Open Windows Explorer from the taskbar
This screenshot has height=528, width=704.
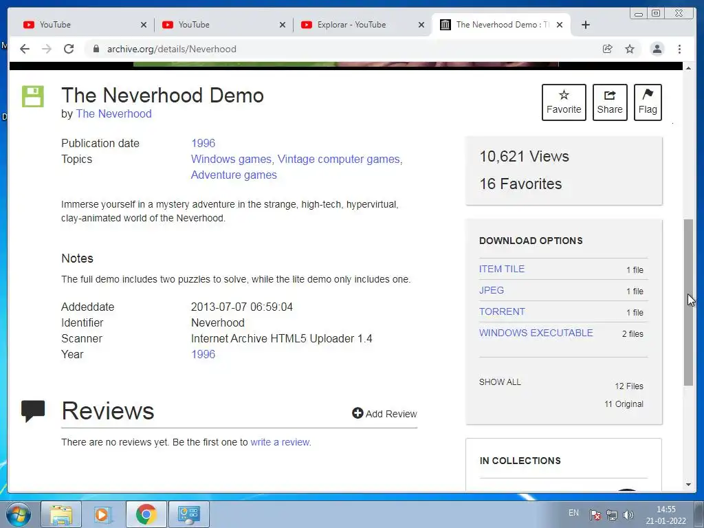61,514
